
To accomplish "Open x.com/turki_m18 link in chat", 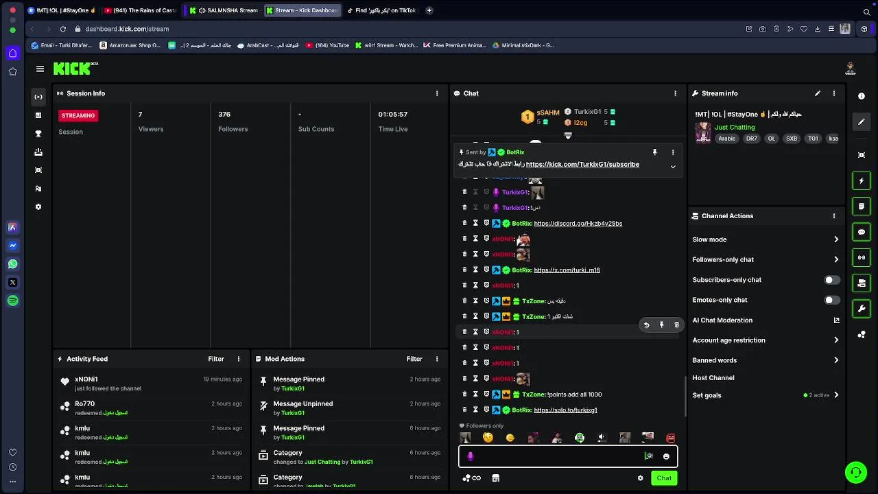I will click(567, 270).
